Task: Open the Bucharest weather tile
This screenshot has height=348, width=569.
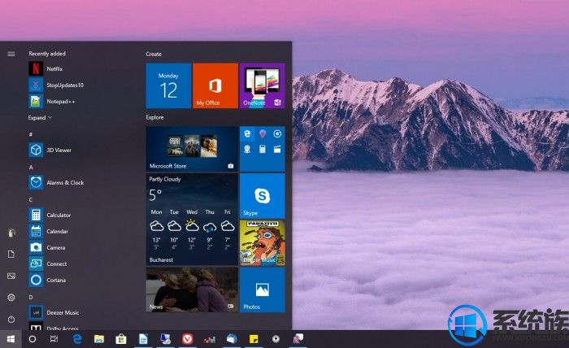Action: [192, 219]
